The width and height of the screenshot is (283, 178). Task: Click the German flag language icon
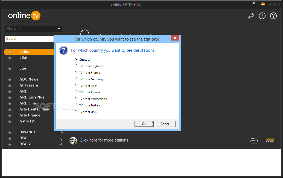[x=263, y=4]
